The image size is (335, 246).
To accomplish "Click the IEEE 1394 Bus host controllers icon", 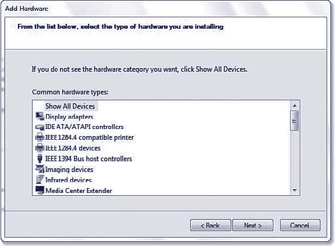I will coord(39,159).
